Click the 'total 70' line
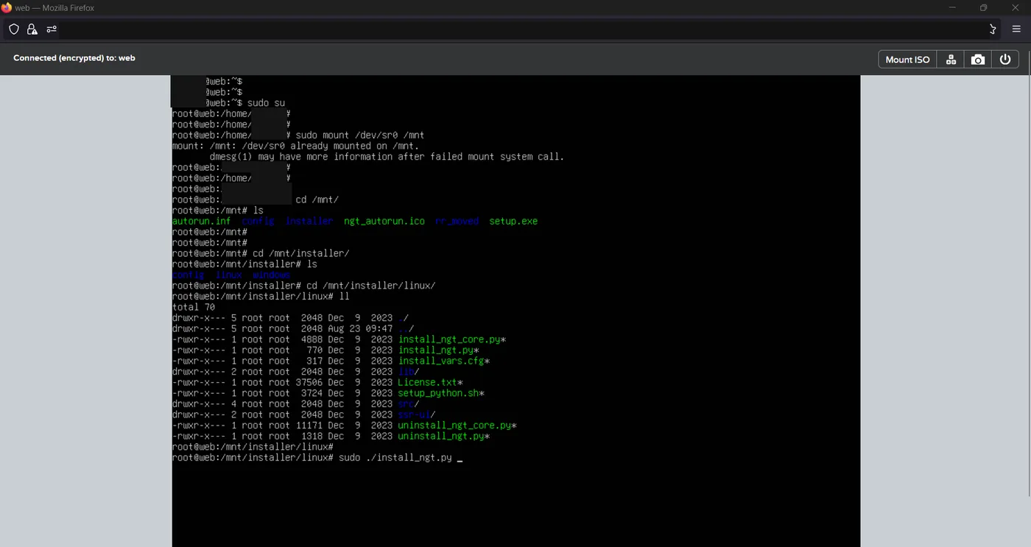 click(x=194, y=307)
